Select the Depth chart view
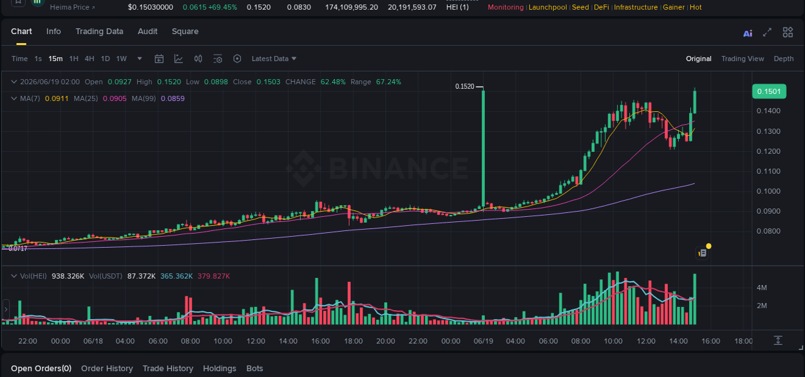Image resolution: width=805 pixels, height=377 pixels. pos(784,59)
